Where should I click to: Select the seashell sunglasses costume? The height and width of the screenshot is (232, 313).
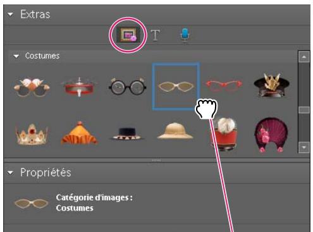32,87
